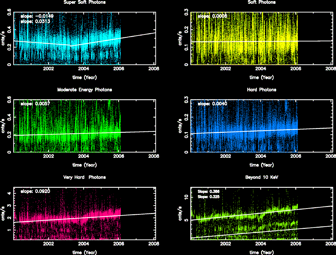Click the upper slope label in Beyond 10 KeV
This screenshot has height=255, width=336.
(x=209, y=192)
